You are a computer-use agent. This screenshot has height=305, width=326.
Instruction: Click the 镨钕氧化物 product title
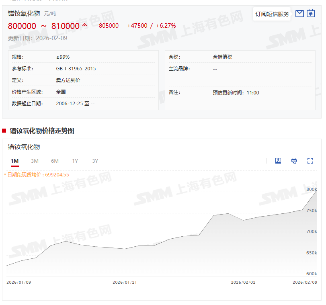point(24,13)
